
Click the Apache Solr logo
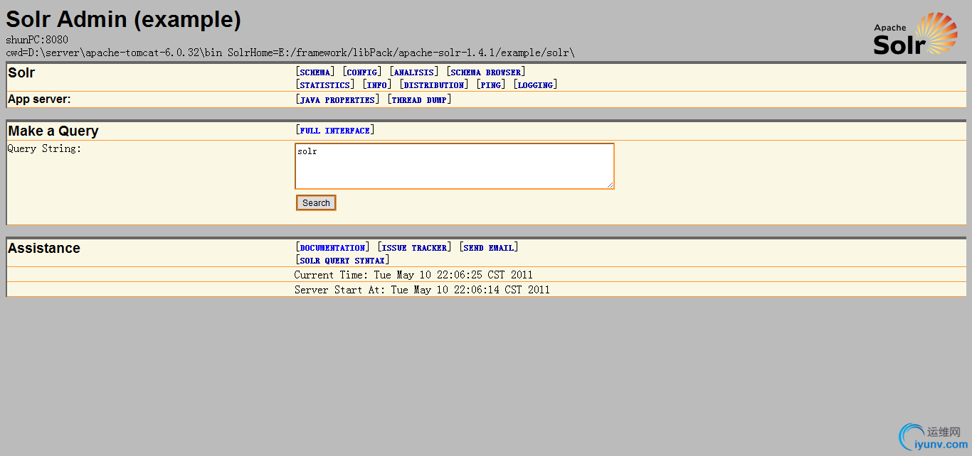point(916,33)
